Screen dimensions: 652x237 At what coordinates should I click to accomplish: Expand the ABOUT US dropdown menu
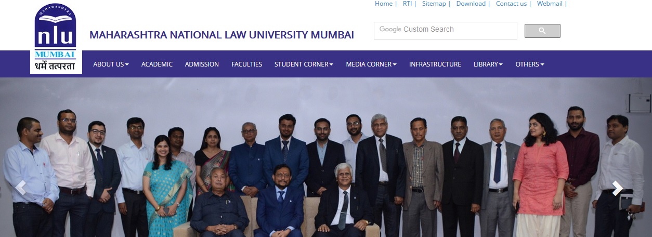(111, 64)
